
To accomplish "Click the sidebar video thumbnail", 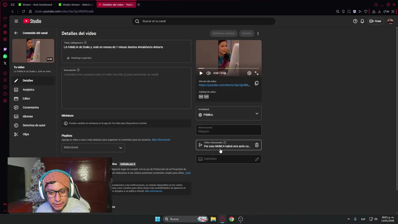I will pyautogui.click(x=33, y=51).
